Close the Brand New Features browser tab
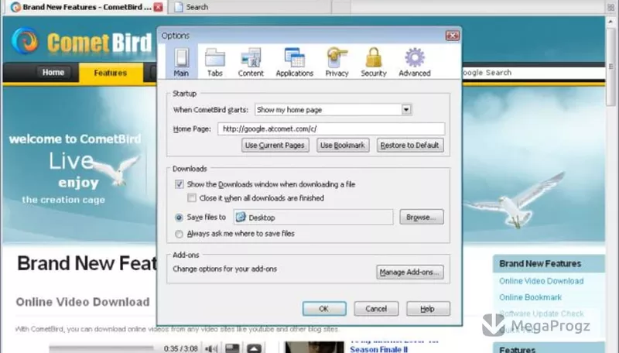 (158, 7)
